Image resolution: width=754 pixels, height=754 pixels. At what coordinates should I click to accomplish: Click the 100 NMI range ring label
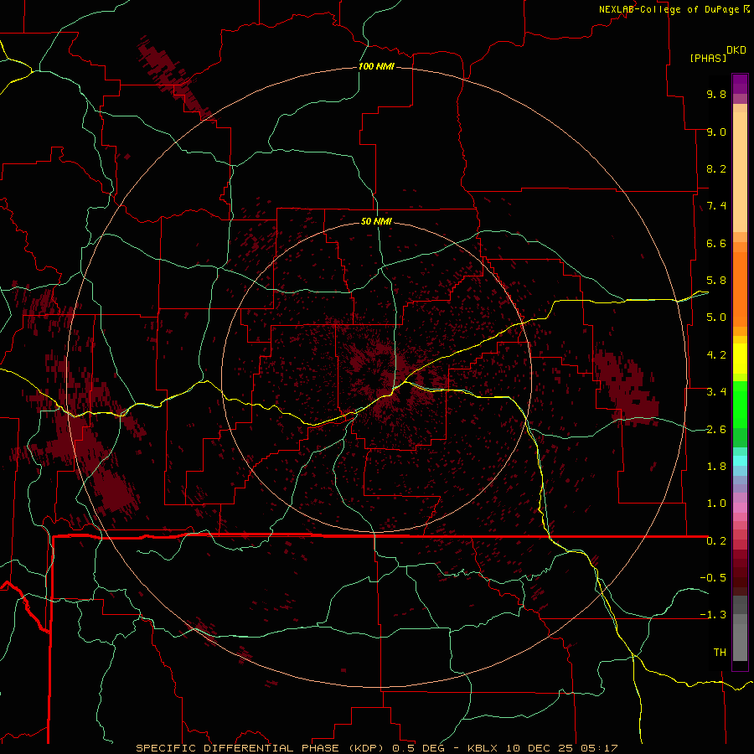point(376,66)
